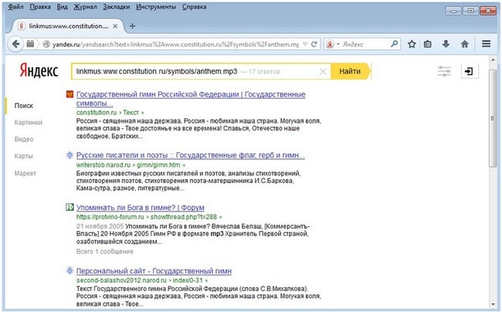502x312 pixels.
Task: Click the constitution.ru green link
Action: click(97, 113)
